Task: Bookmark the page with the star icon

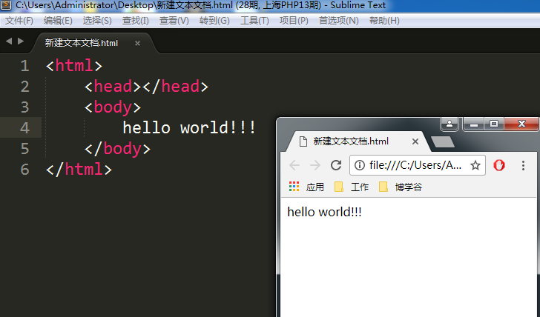Action: [475, 165]
